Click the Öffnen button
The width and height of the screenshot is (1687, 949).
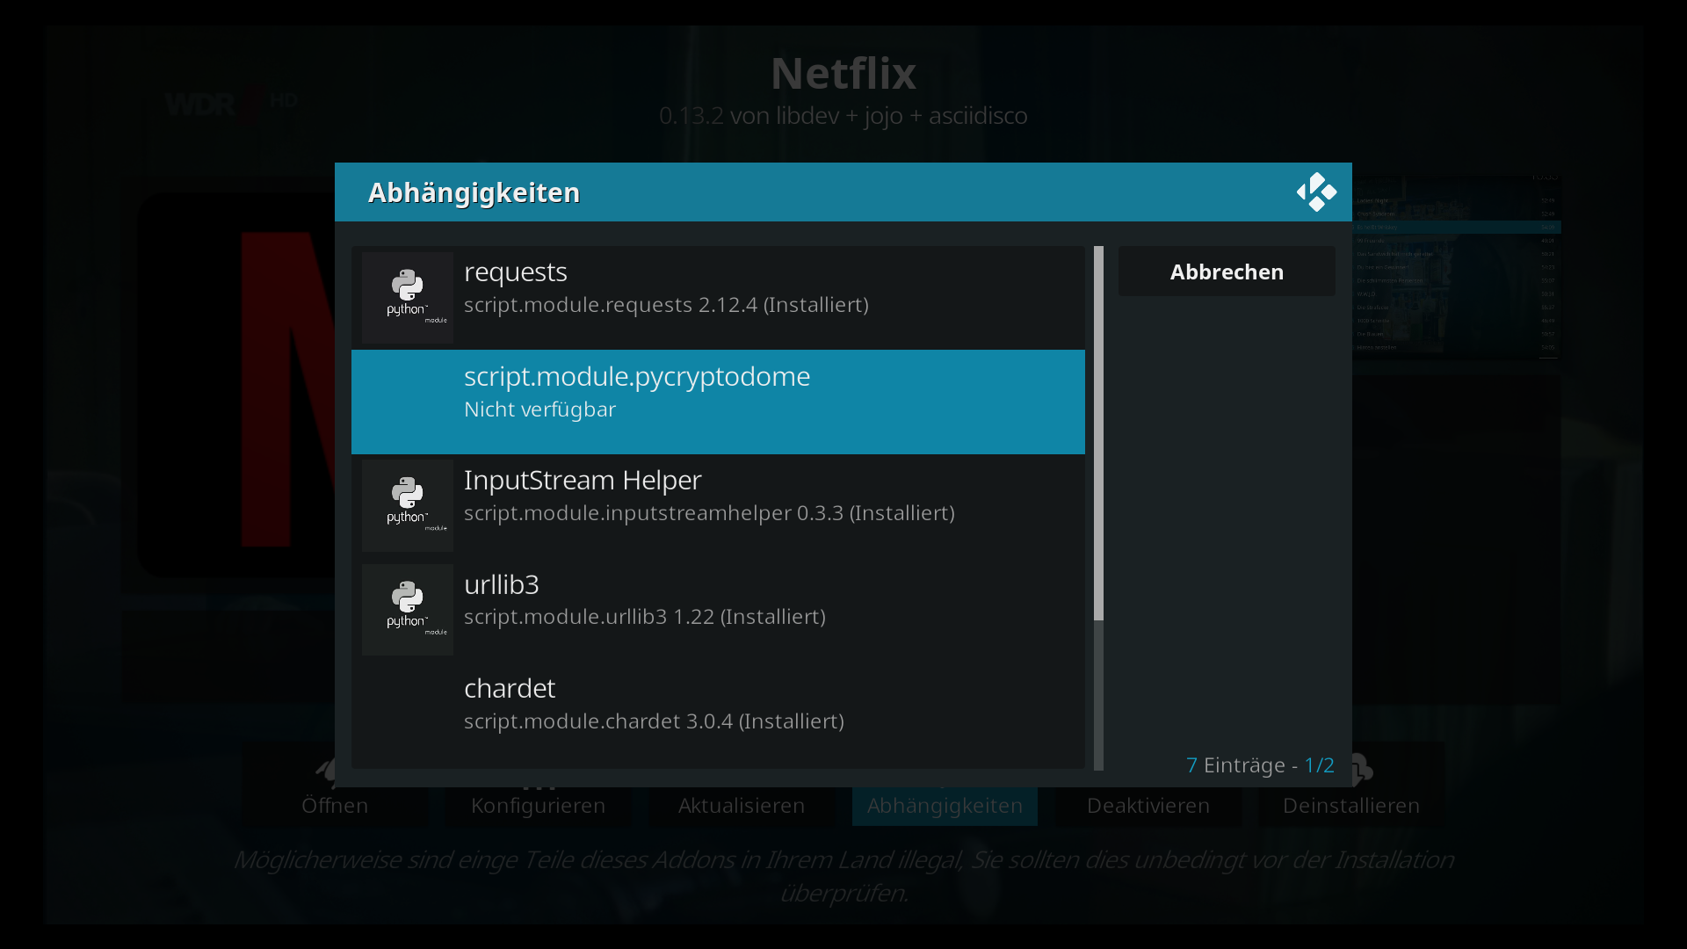pos(335,805)
